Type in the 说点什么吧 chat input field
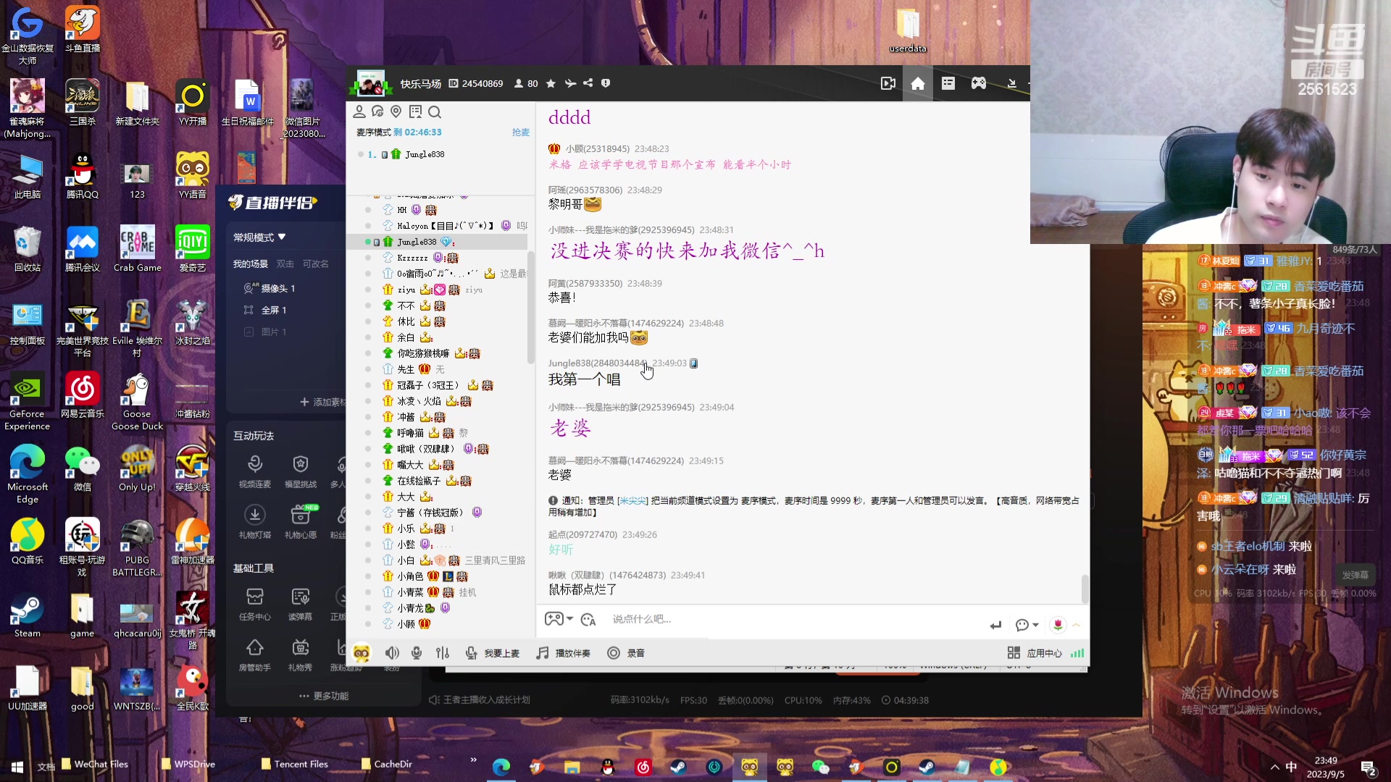The width and height of the screenshot is (1391, 782). point(724,619)
